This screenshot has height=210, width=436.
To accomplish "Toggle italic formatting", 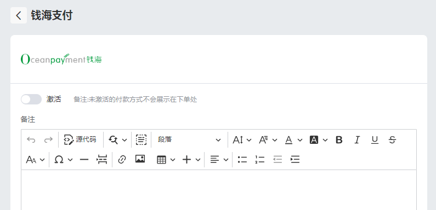I will click(x=357, y=140).
